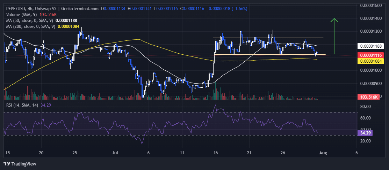The height and width of the screenshot is (170, 389).
Task: Click the 0.00001400 price axis label
Action: 370,18
